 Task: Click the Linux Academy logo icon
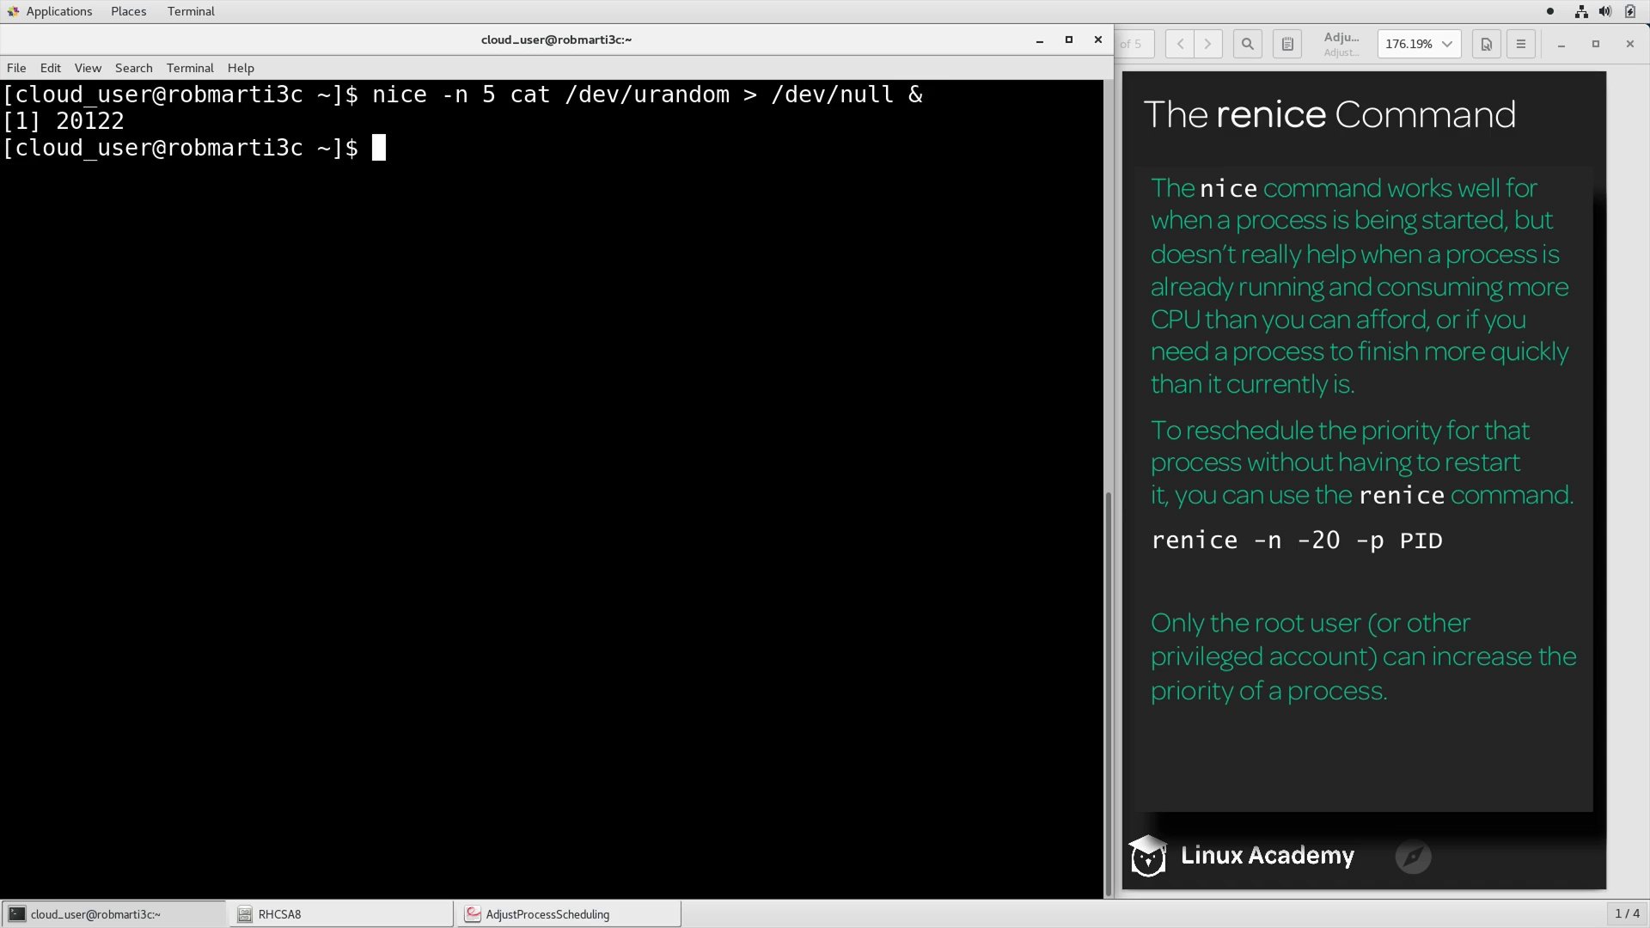[1148, 854]
